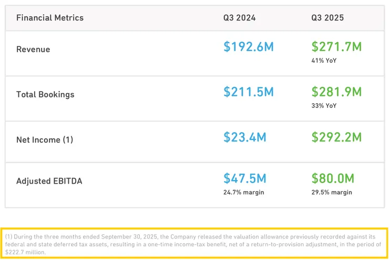Screen dimensions: 389x260
Task: Click the $281.9M bookings value
Action: (x=336, y=92)
